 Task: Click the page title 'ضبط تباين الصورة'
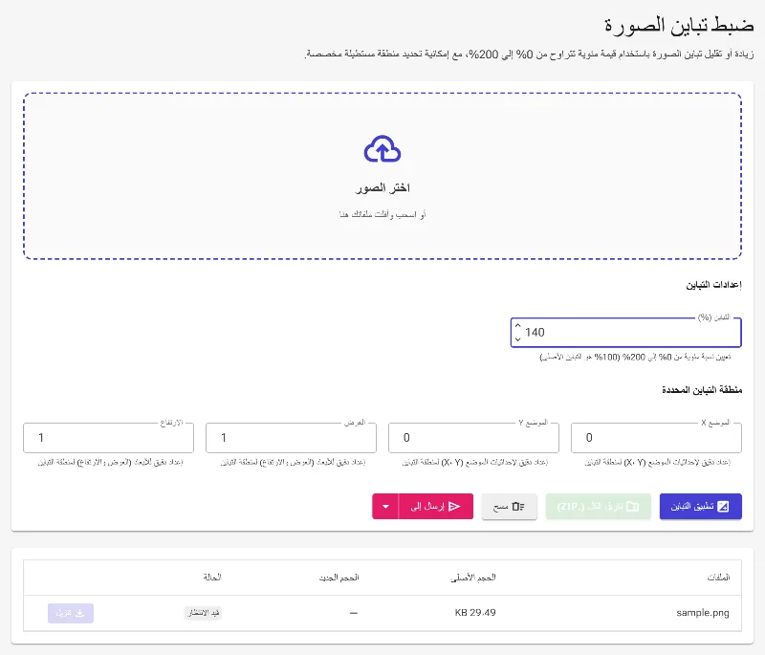click(679, 26)
